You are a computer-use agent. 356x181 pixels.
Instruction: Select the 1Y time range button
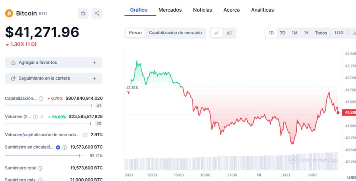[306, 33]
